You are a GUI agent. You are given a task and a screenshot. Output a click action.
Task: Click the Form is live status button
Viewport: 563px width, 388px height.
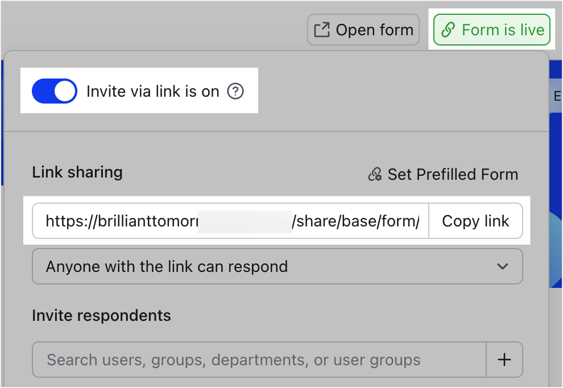pyautogui.click(x=491, y=29)
